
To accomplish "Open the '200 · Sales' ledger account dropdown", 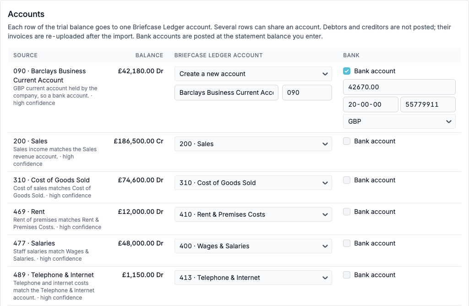I will click(x=253, y=144).
